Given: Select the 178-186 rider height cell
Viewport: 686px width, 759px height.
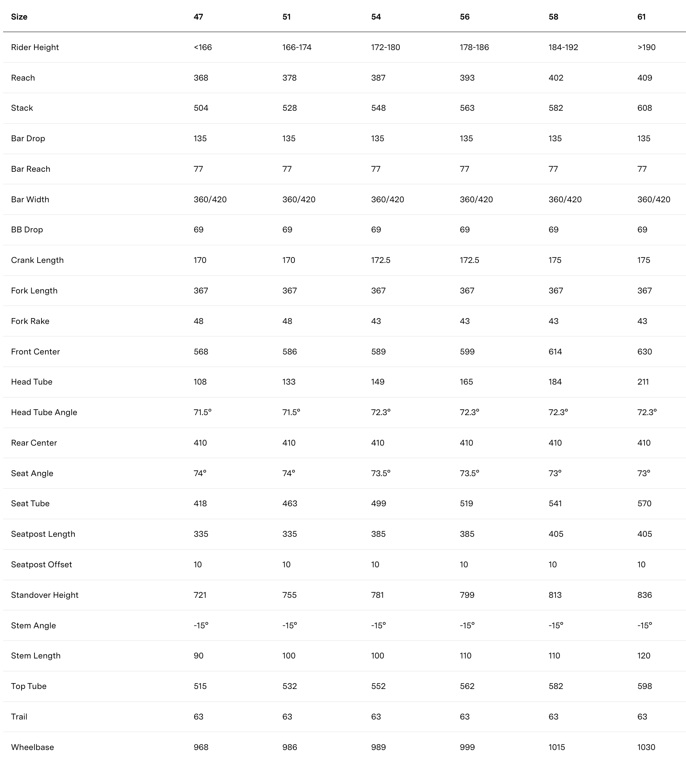Looking at the screenshot, I should (474, 47).
